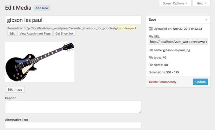The image size is (215, 130).
Task: Select the gibson les paul title field
Action: (x=73, y=20)
